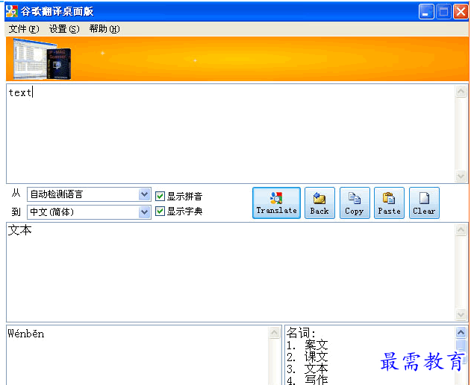Viewport: 471px width, 385px height.
Task: Close the 谷歌翻译桌面版 window
Action: point(461,12)
